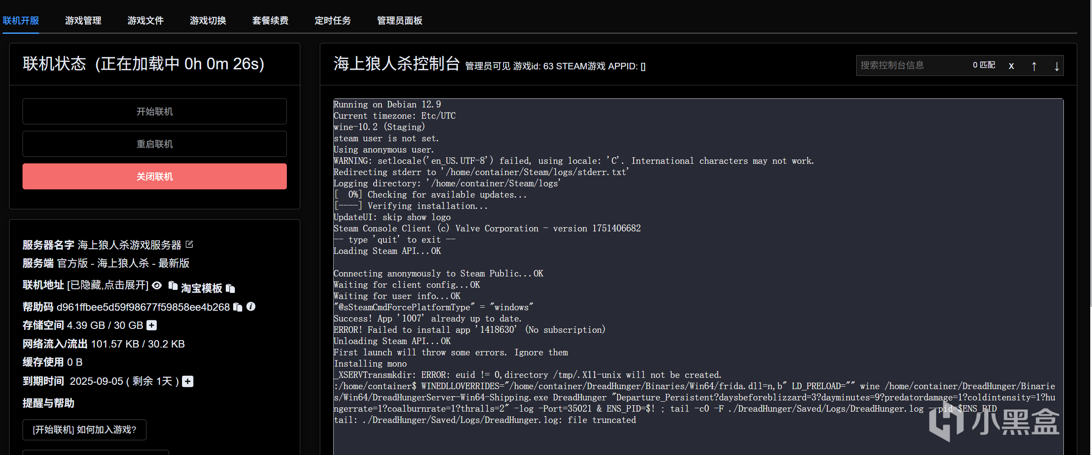
Task: Open the help code info icon
Action: (x=251, y=306)
